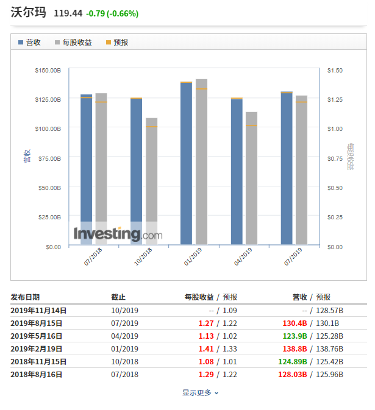Click the 每股收益 / 预报 column header
Viewport: 375px width, 410px height.
point(210,297)
